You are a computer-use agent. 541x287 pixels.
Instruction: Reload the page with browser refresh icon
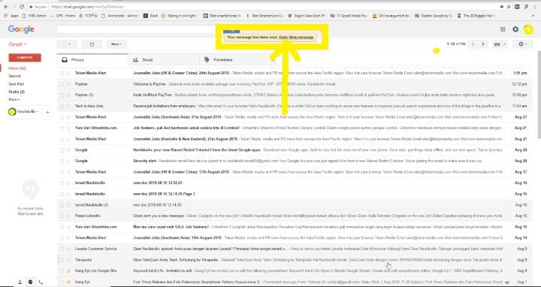click(x=22, y=7)
